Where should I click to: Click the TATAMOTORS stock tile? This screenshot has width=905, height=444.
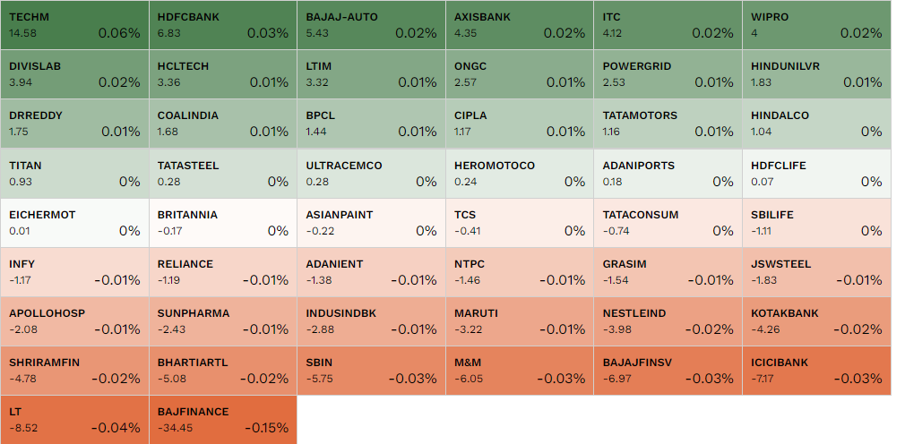pyautogui.click(x=668, y=124)
